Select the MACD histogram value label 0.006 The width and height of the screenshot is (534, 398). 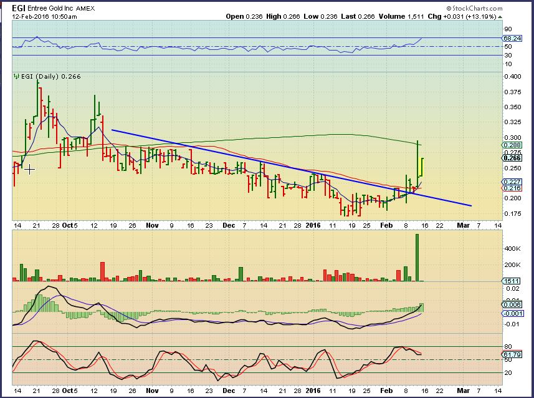(x=512, y=304)
